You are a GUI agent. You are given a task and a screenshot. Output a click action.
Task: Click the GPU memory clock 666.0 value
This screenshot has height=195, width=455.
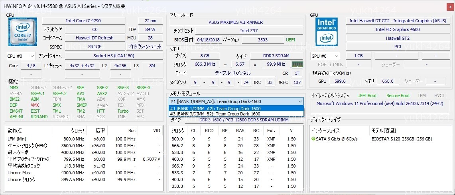388,82
